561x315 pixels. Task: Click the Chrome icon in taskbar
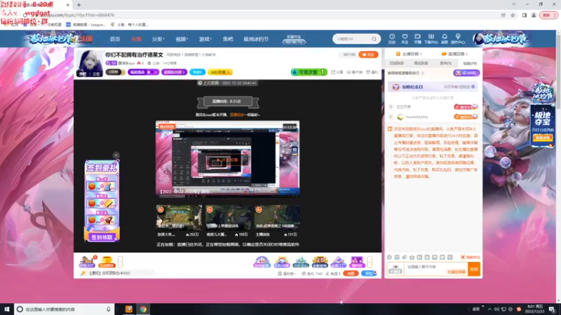[143, 309]
